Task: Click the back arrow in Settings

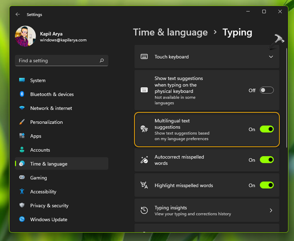Action: pos(17,14)
